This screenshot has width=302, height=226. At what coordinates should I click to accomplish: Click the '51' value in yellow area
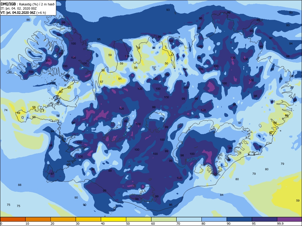pos(120,79)
